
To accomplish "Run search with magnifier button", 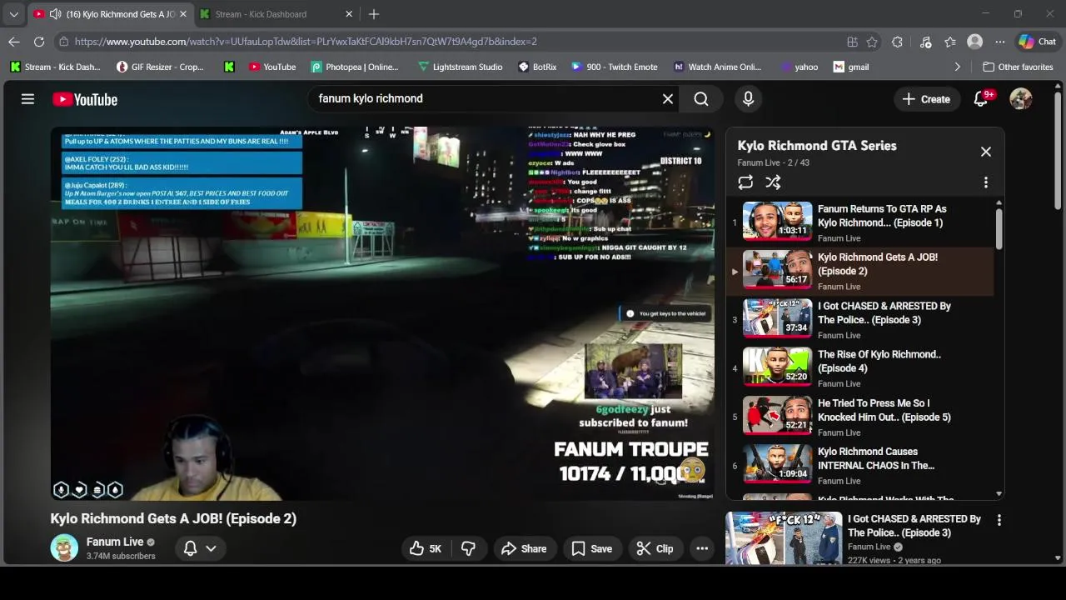I will 701,99.
